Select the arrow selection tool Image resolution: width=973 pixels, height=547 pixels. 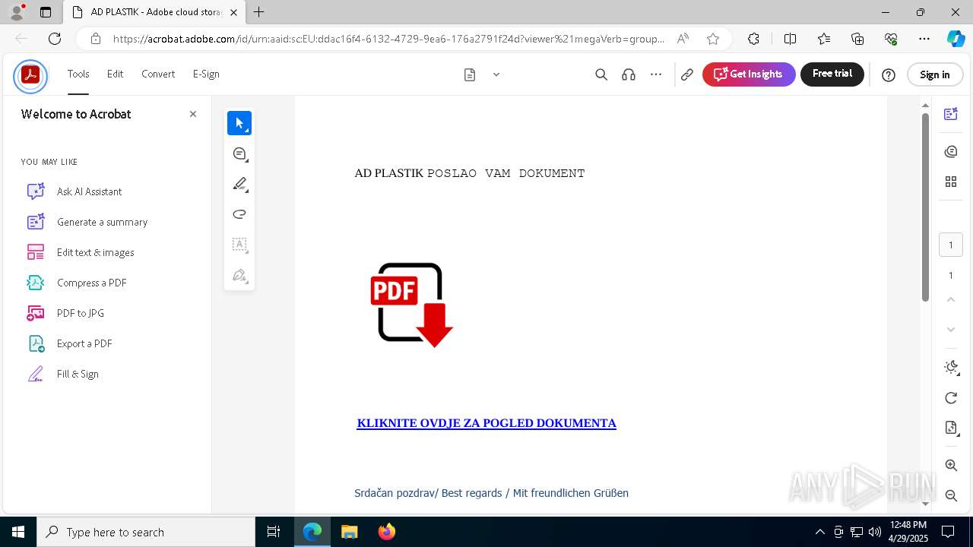coord(239,123)
